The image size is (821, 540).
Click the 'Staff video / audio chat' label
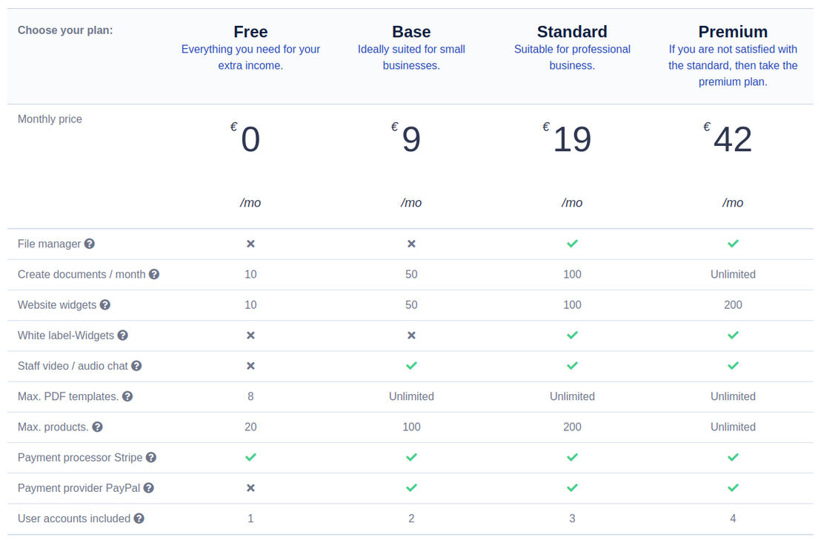(73, 366)
